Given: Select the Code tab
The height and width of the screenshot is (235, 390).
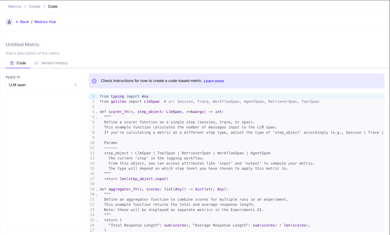Looking at the screenshot, I should pos(22,63).
